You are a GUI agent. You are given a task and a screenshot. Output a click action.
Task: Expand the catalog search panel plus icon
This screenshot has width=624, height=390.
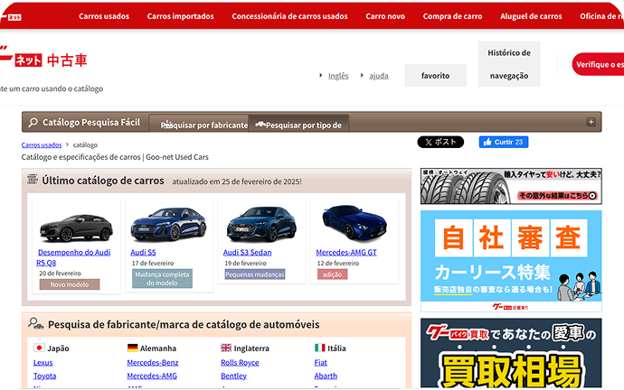[x=591, y=122]
